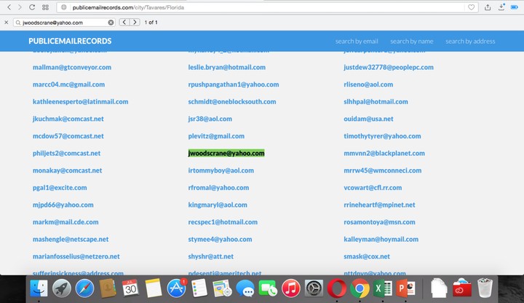This screenshot has height=303, width=524.
Task: Open rosamontoya@msn.com link
Action: pos(379,222)
